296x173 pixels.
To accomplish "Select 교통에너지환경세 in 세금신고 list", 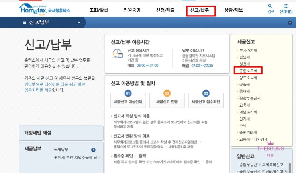I will click(x=253, y=139).
